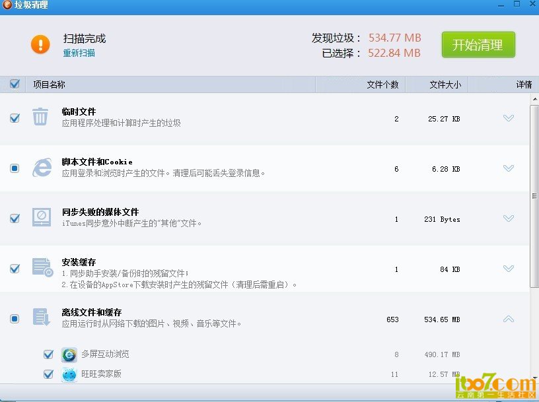Screen dimensions: 539x402
Task: Click the vertical scrollbar thumb
Action: coord(534,196)
